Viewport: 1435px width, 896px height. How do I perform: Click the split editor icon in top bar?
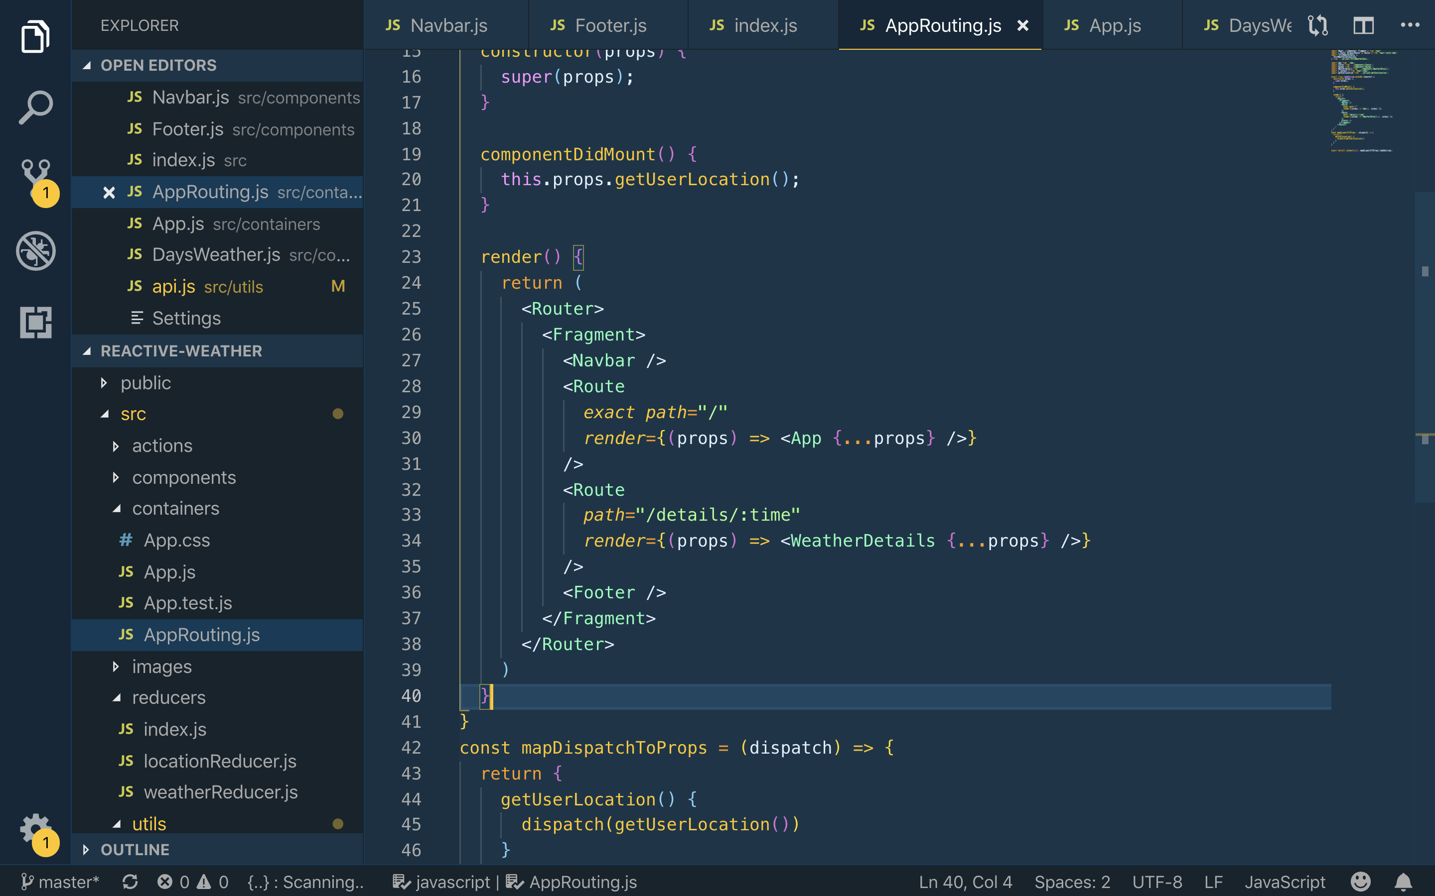[x=1364, y=25]
